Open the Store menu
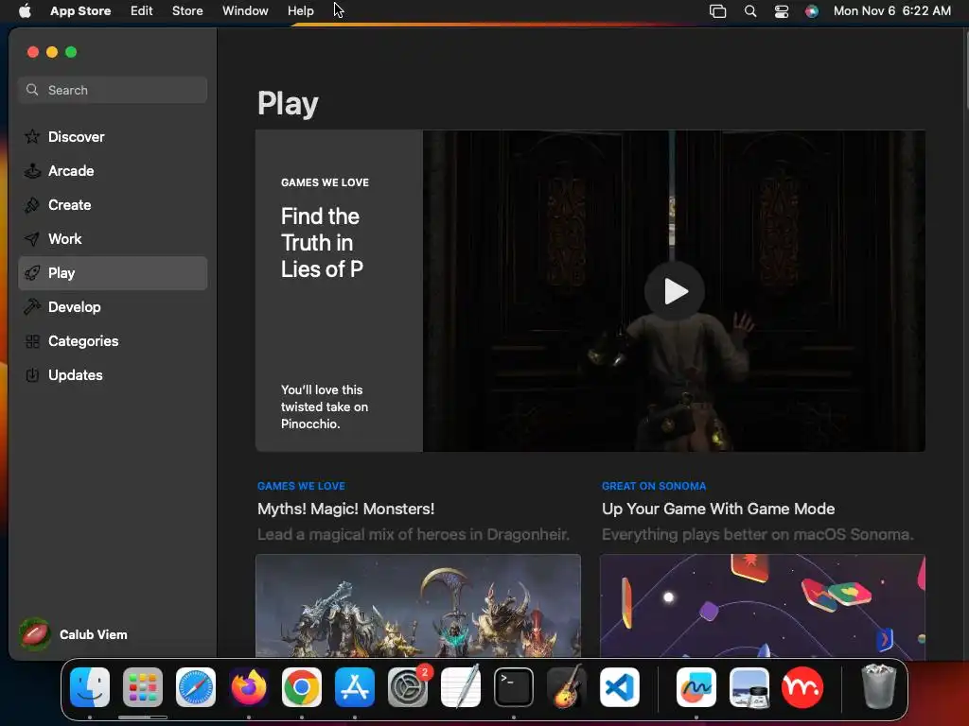Viewport: 969px width, 726px height. point(187,10)
